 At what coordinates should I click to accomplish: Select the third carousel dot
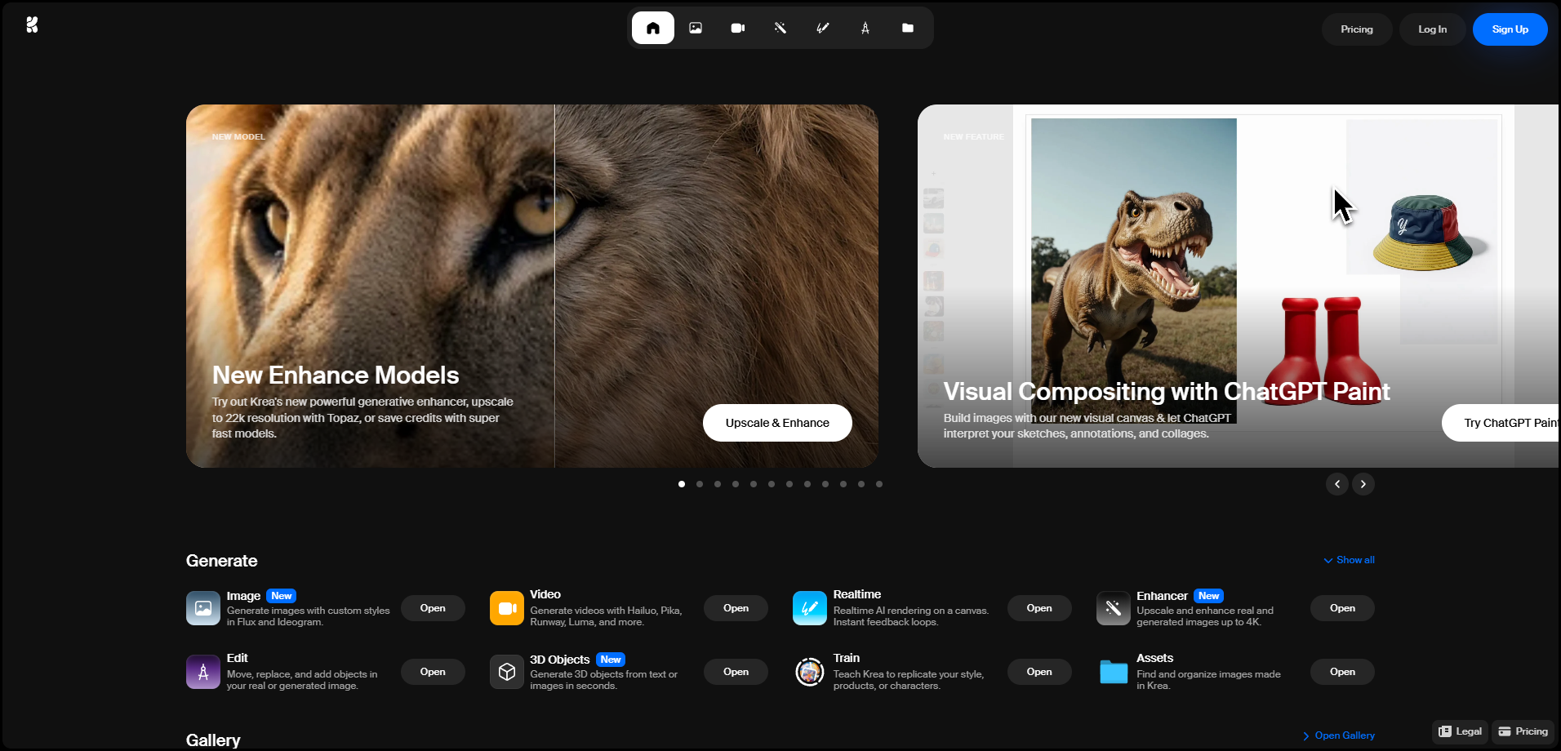coord(718,484)
